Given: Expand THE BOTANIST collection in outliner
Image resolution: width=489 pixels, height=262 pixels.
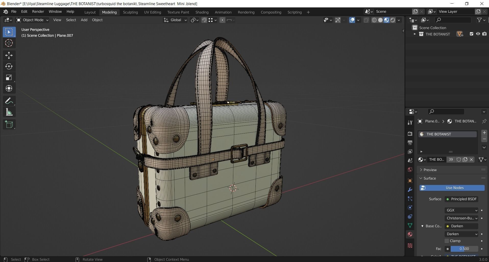Looking at the screenshot, I should pyautogui.click(x=415, y=34).
